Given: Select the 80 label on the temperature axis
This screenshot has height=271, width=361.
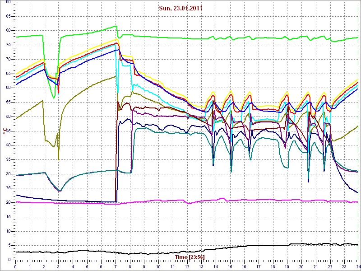Looking at the screenshot, I should [8, 30].
